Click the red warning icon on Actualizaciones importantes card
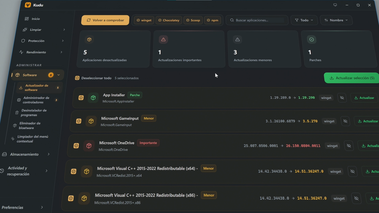This screenshot has width=379, height=213. pos(163,39)
